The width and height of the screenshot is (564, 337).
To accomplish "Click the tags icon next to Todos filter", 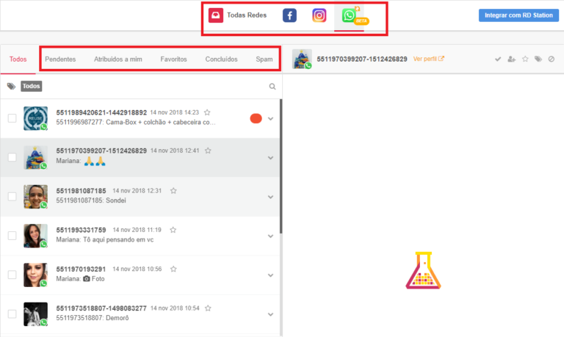I will (12, 87).
